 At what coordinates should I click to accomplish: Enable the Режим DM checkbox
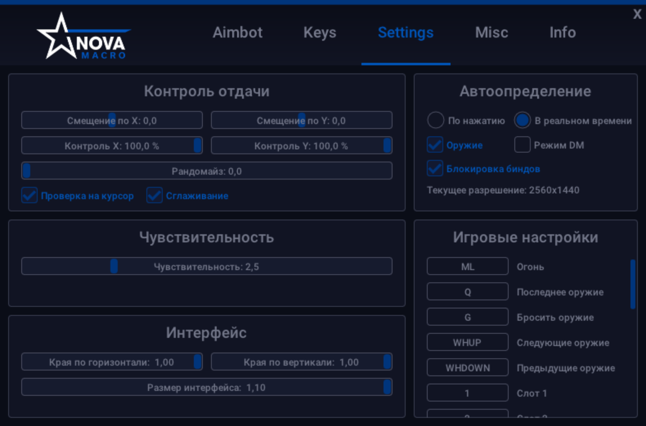(522, 145)
